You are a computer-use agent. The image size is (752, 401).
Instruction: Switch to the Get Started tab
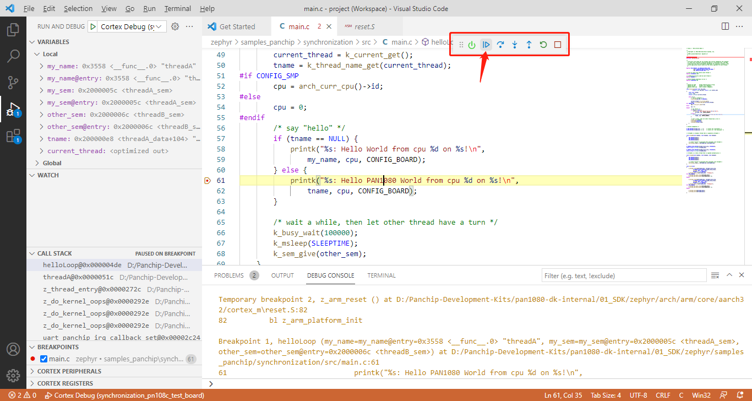237,26
